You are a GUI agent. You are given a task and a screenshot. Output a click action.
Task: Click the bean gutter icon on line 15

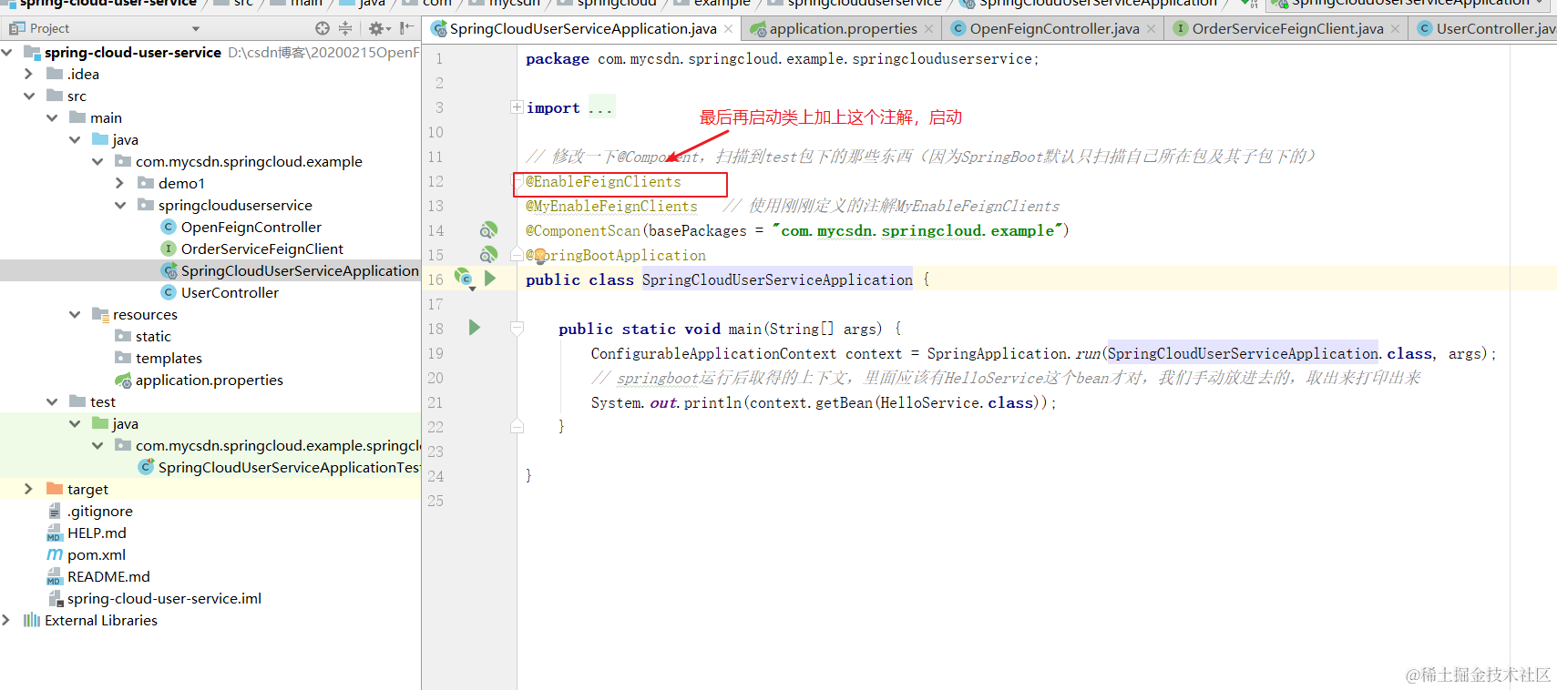pyautogui.click(x=488, y=255)
